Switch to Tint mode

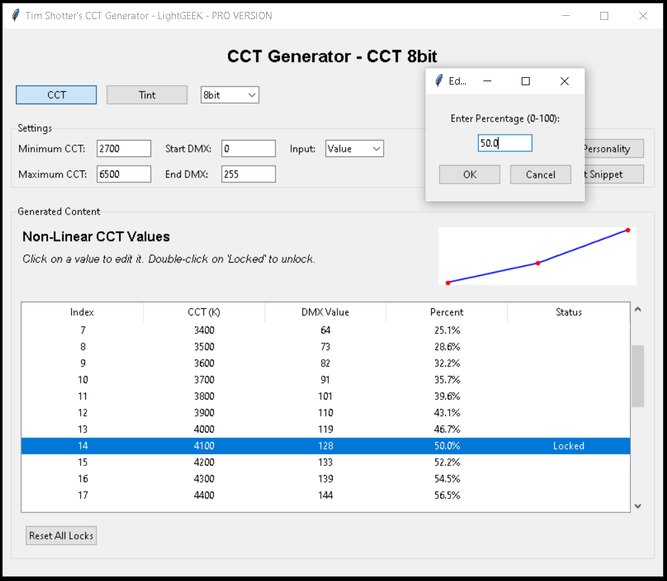click(x=147, y=95)
